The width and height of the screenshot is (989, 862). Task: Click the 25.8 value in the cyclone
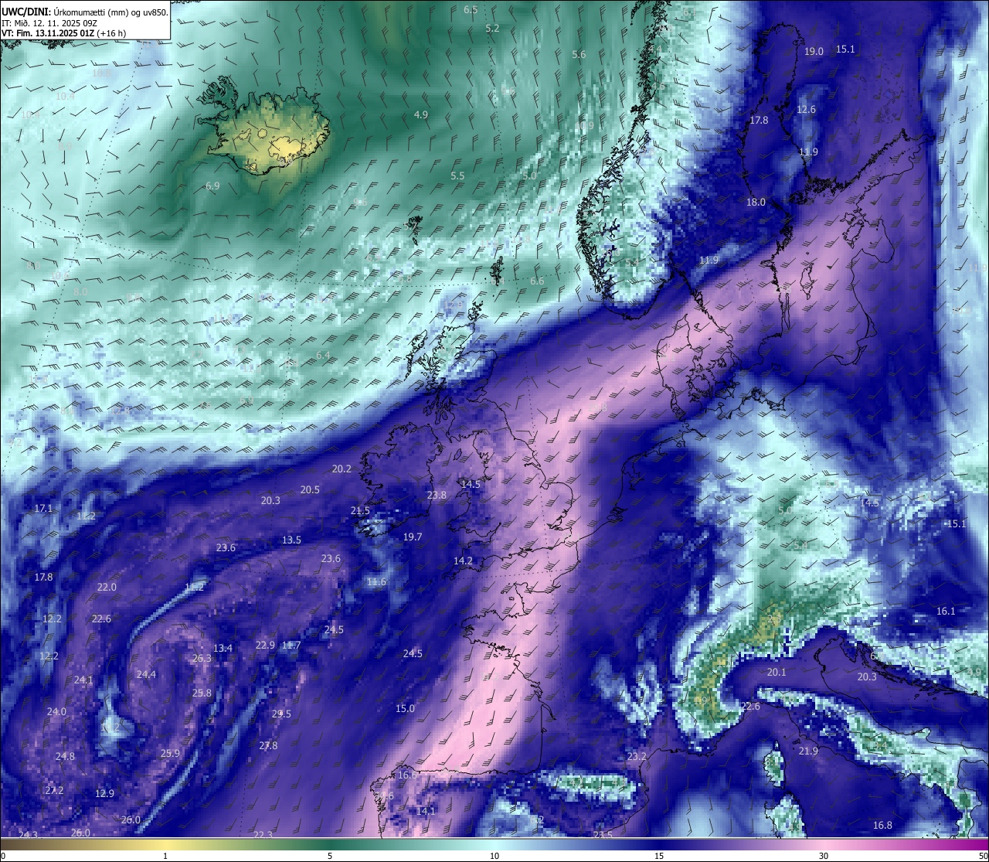pos(202,693)
